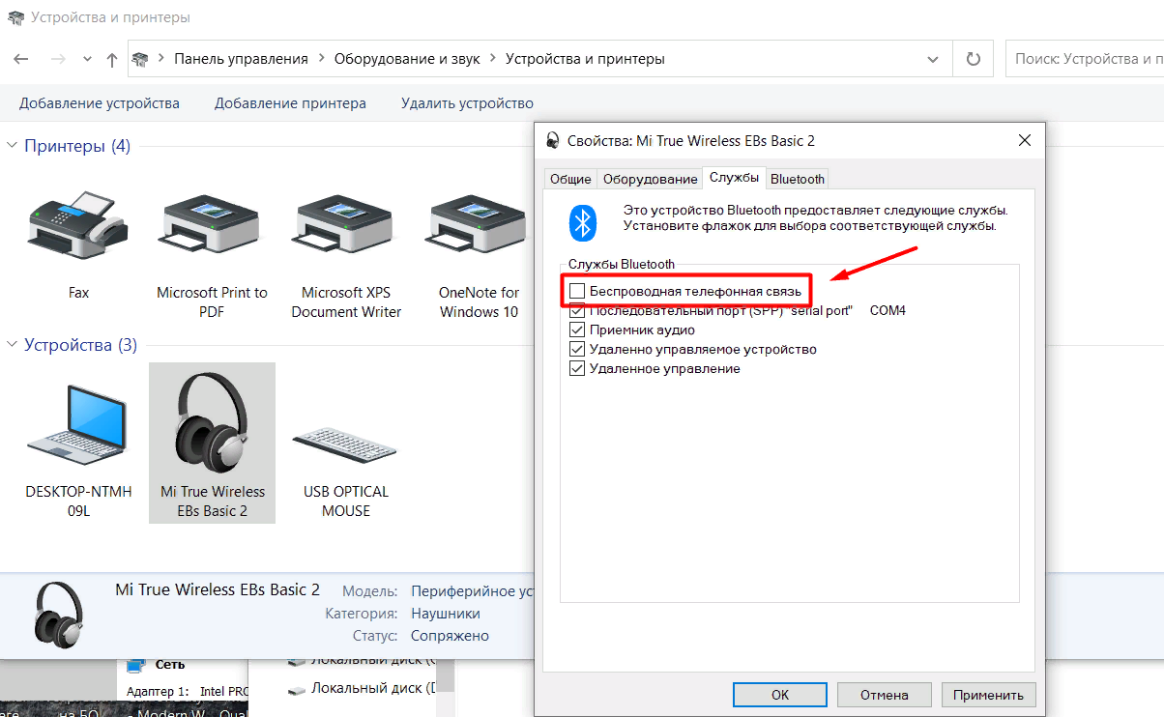Switch to the Общие tab
The image size is (1164, 717).
(x=570, y=179)
